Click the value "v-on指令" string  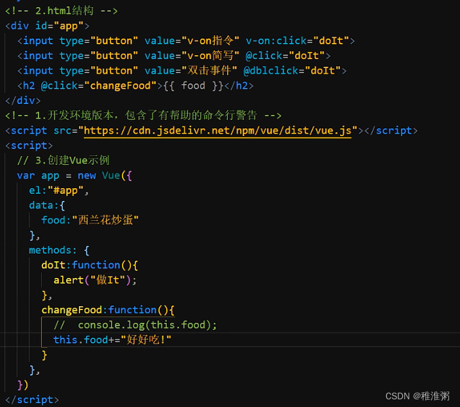pyautogui.click(x=210, y=40)
